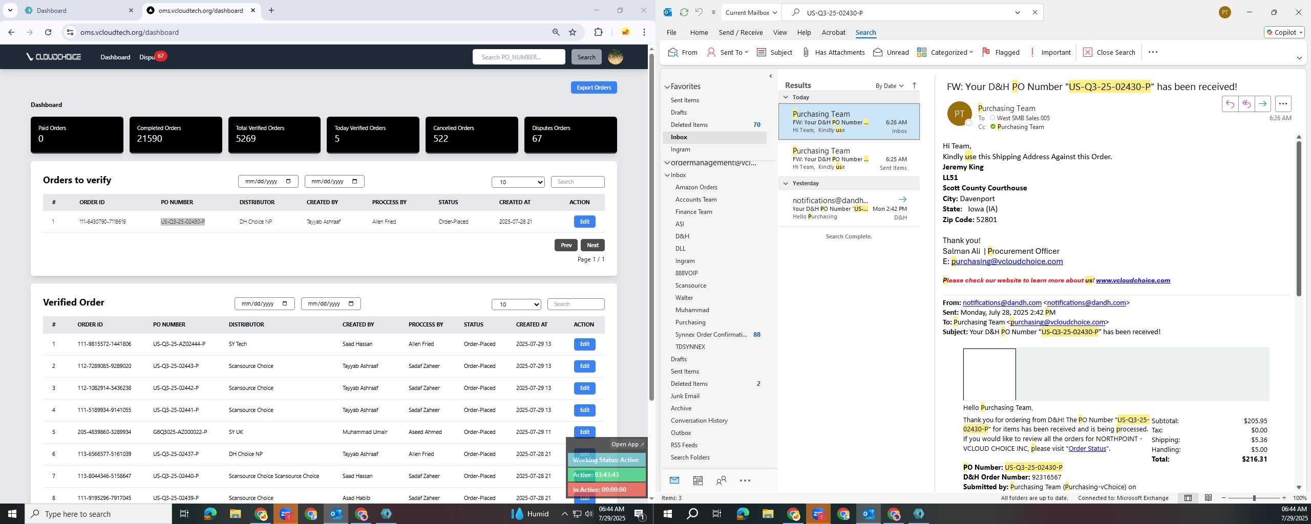Open By Date sort dropdown
Viewport: 1311px width, 524px height.
[889, 85]
